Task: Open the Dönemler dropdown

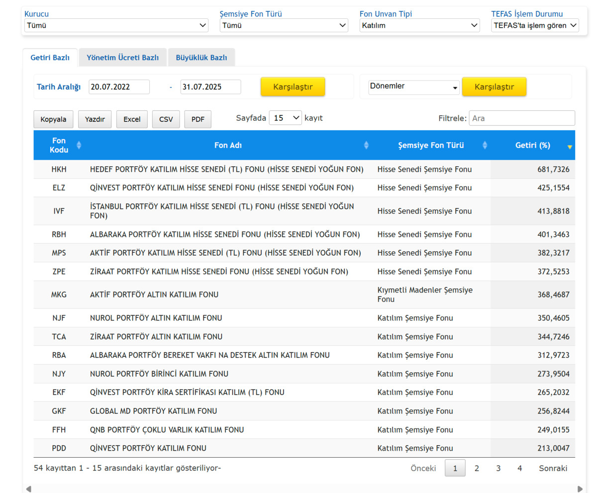Action: [414, 87]
